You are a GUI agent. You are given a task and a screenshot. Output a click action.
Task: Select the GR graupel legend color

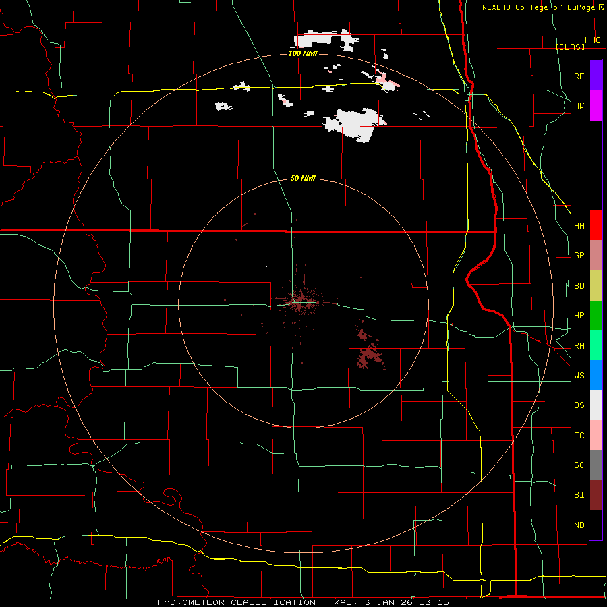[x=596, y=256]
